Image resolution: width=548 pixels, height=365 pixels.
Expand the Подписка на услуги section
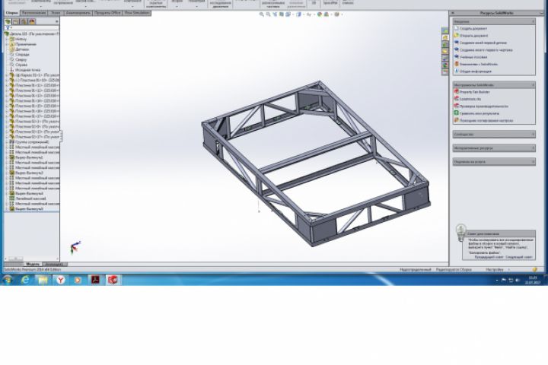533,162
